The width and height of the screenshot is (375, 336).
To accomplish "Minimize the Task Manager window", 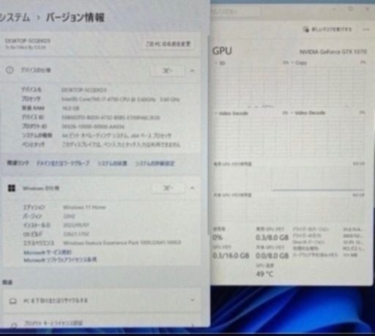I will coord(334,9).
